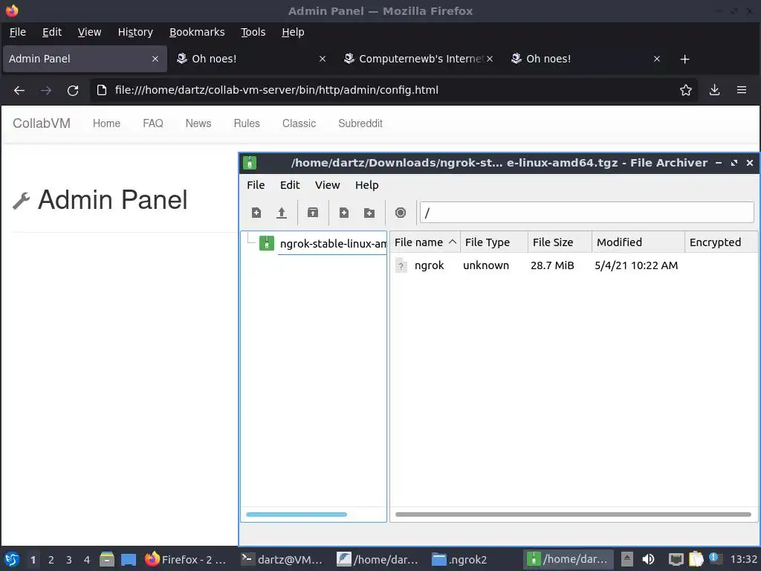The height and width of the screenshot is (571, 761).
Task: Click green zip icon beside ngrok-stable tree entry
Action: pos(267,243)
